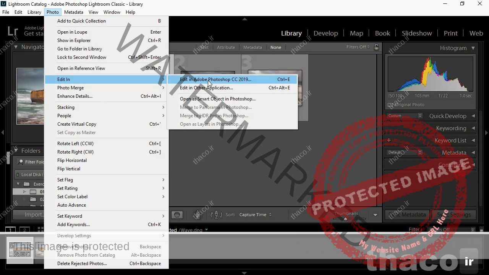Open the Sort Capture Time dropdown
The image size is (489, 275).
(x=255, y=215)
